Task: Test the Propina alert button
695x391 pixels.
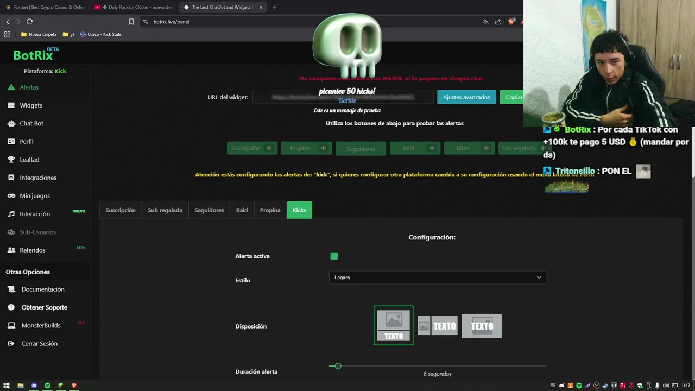Action: coord(306,148)
